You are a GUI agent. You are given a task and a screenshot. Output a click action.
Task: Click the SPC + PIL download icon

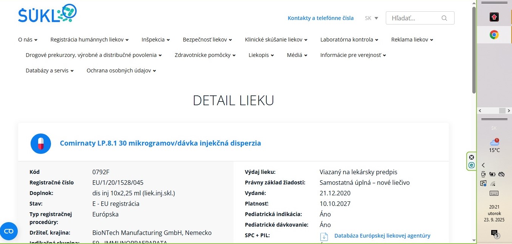point(324,236)
